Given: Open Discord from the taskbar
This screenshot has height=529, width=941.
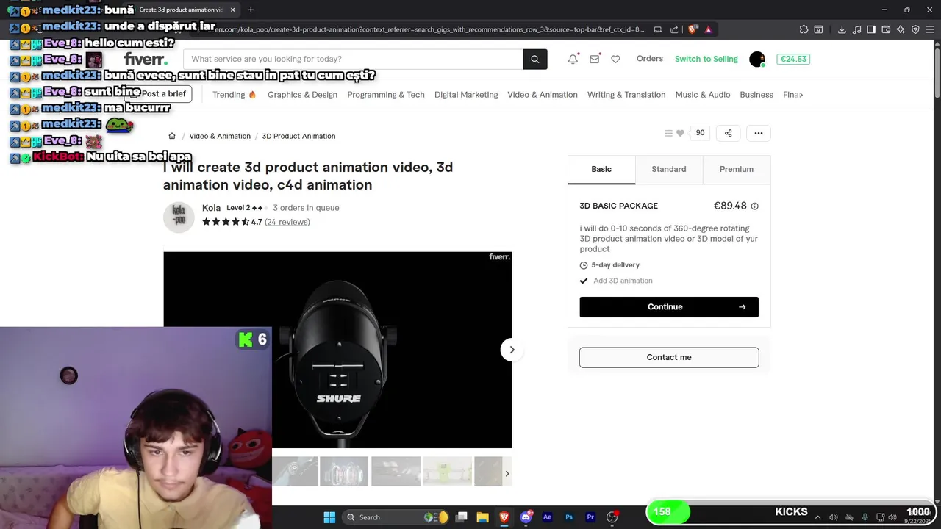Looking at the screenshot, I should coord(526,517).
